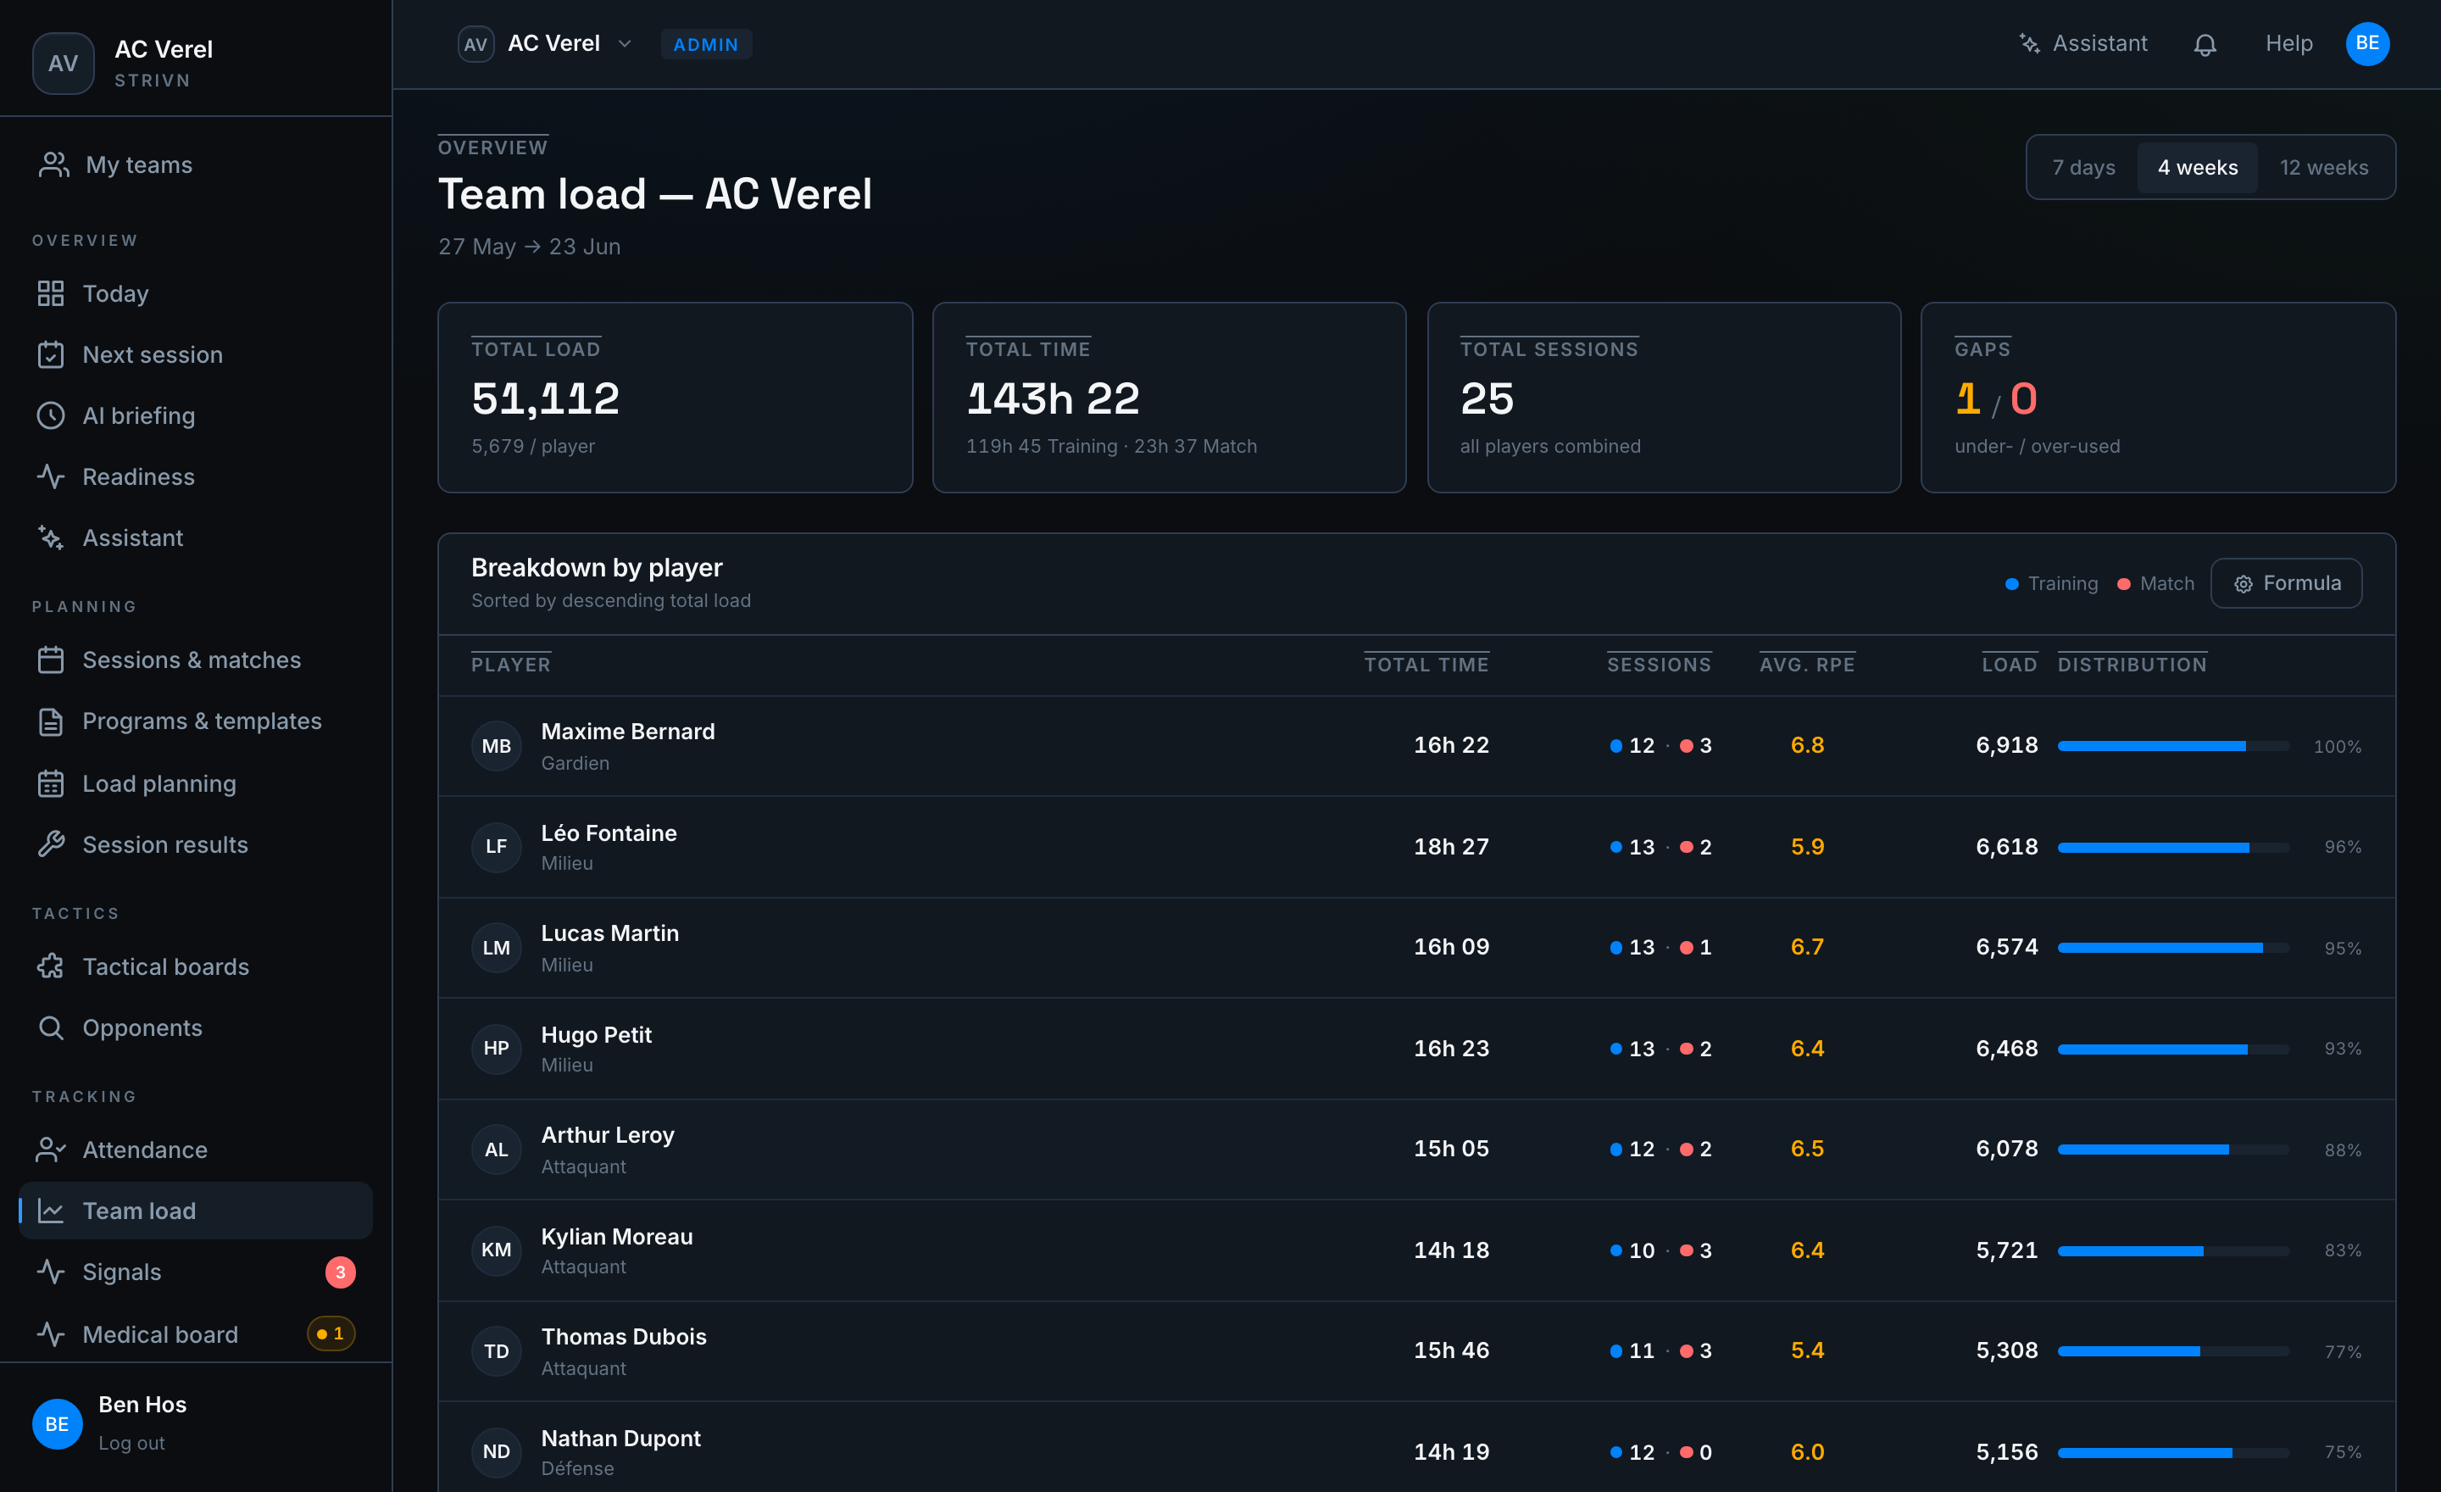Viewport: 2441px width, 1492px height.
Task: Click the ADMIN role badge
Action: (705, 45)
